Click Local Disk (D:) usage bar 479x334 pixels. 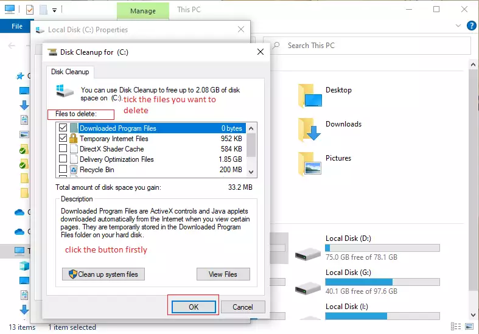click(x=382, y=248)
